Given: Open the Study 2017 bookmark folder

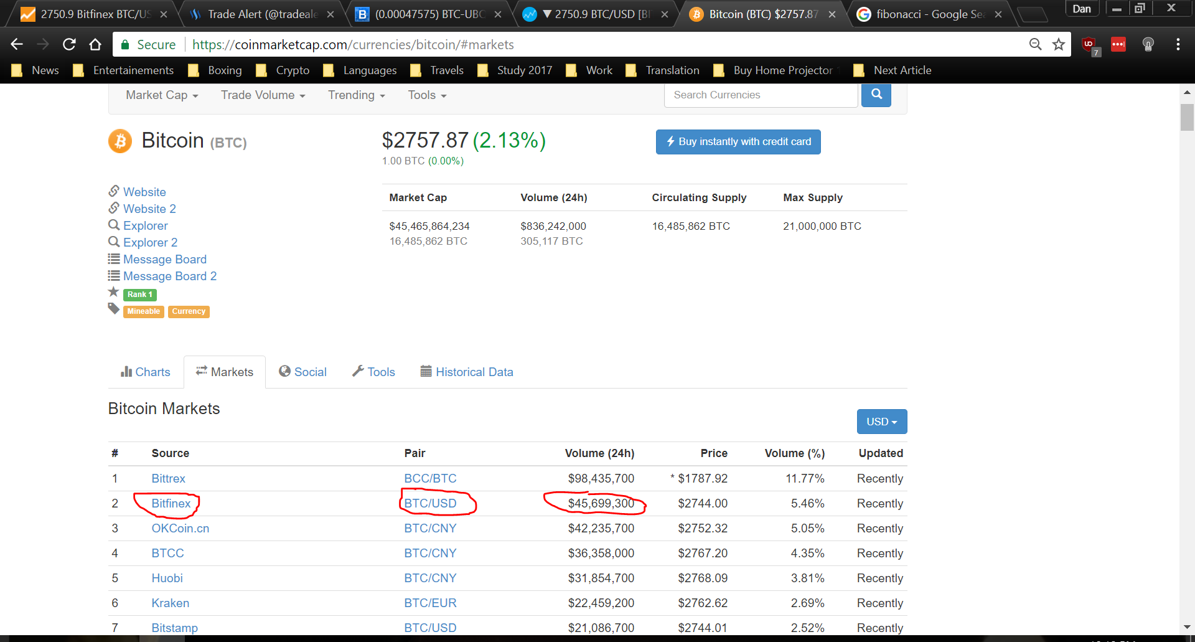Looking at the screenshot, I should 515,70.
